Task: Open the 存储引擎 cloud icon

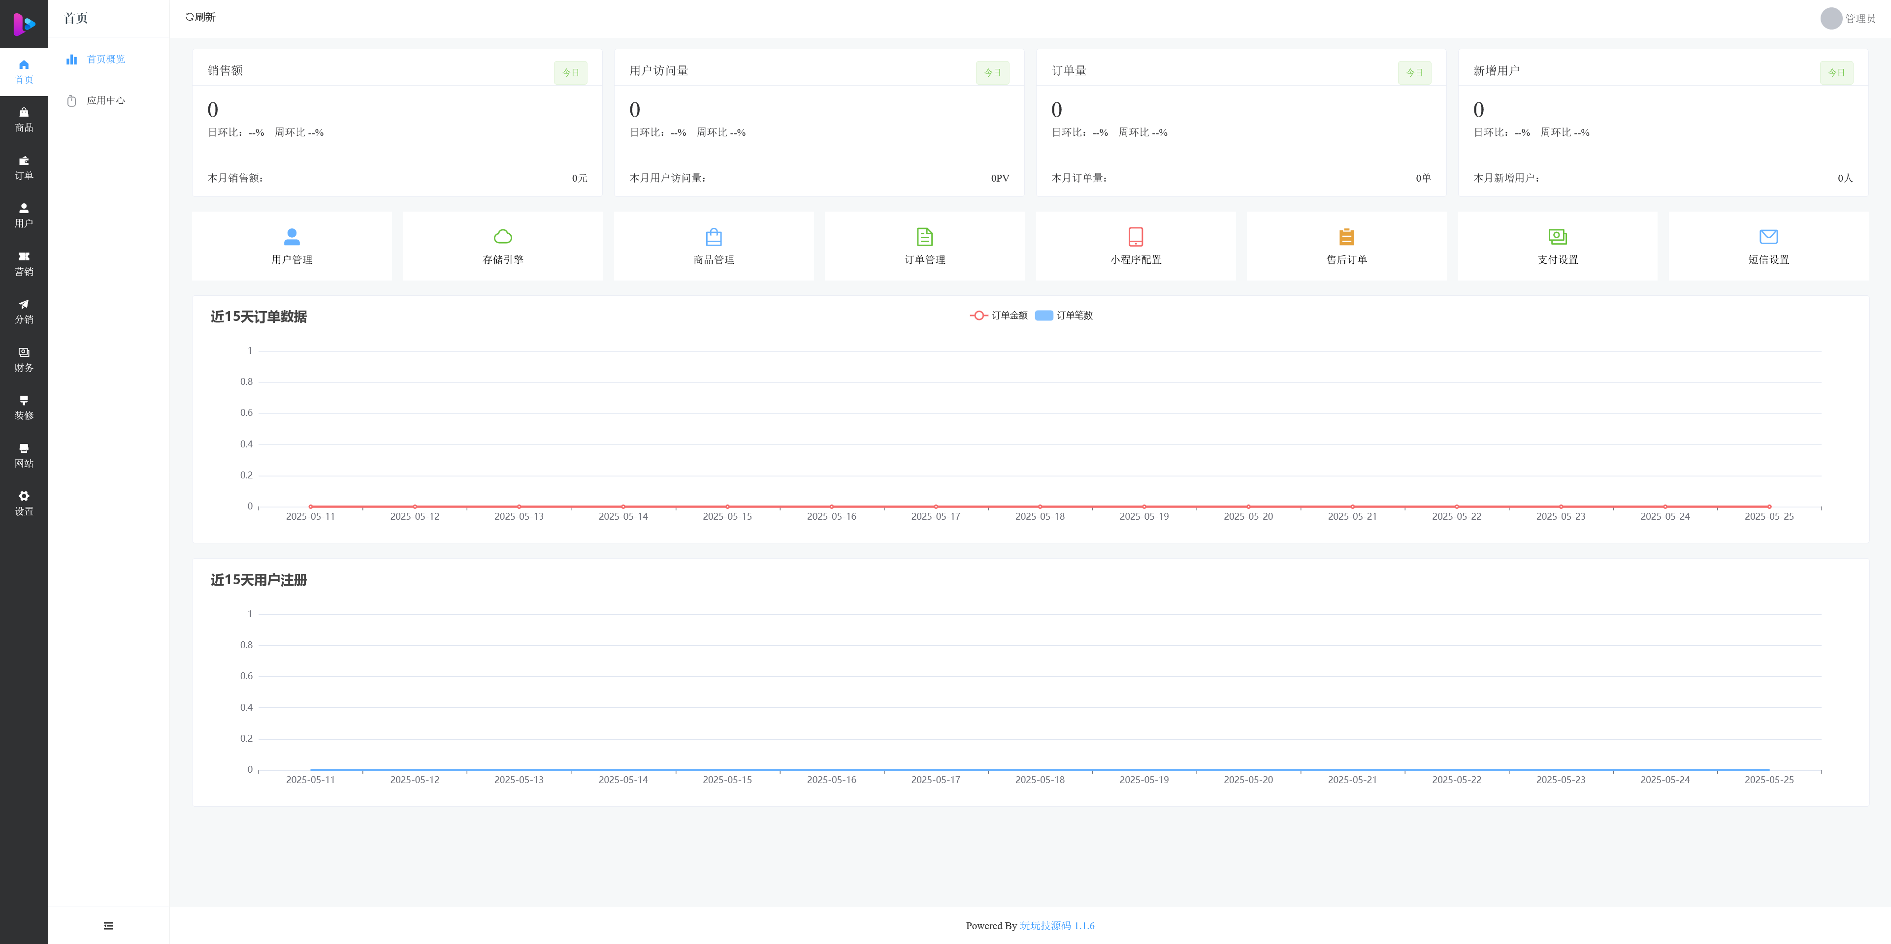Action: 503,236
